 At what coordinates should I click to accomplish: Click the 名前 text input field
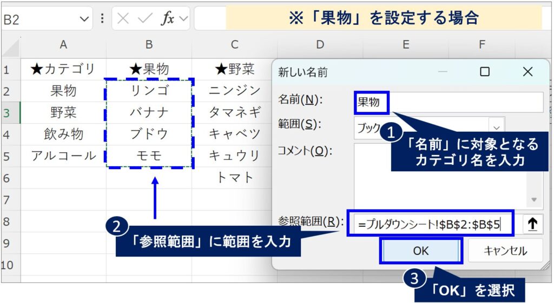click(x=465, y=102)
